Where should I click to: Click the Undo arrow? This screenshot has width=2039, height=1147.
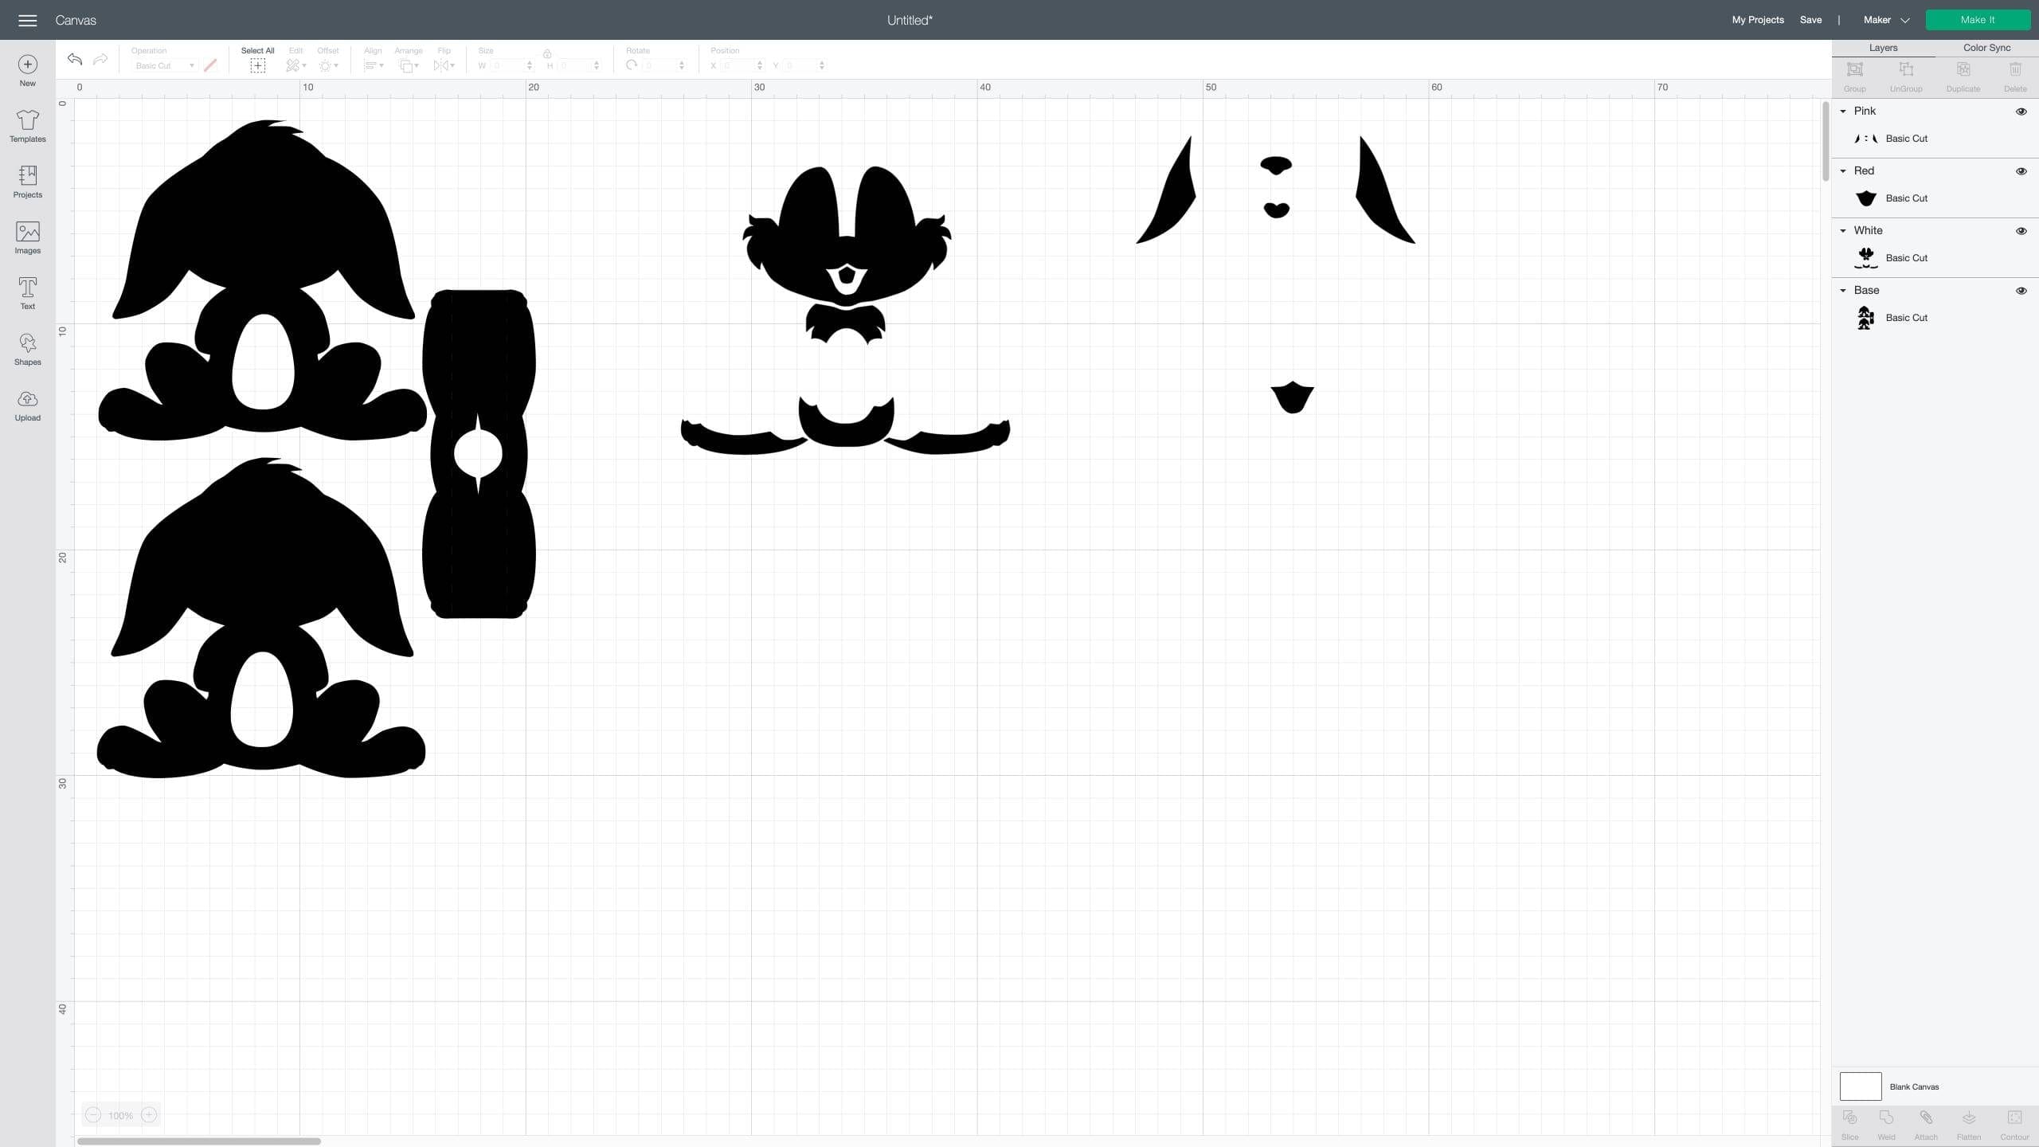(x=75, y=59)
